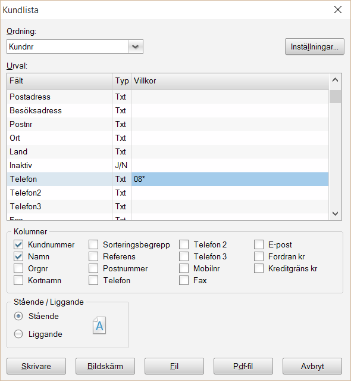
Task: Enable the E-post column checkbox
Action: (259, 244)
